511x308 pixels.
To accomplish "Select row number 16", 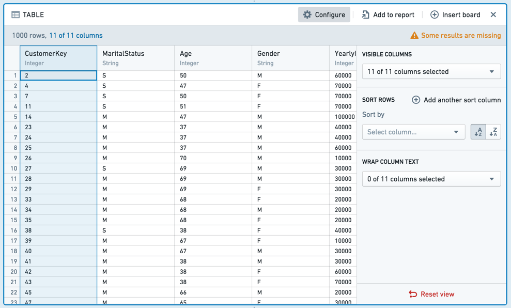I will point(12,230).
